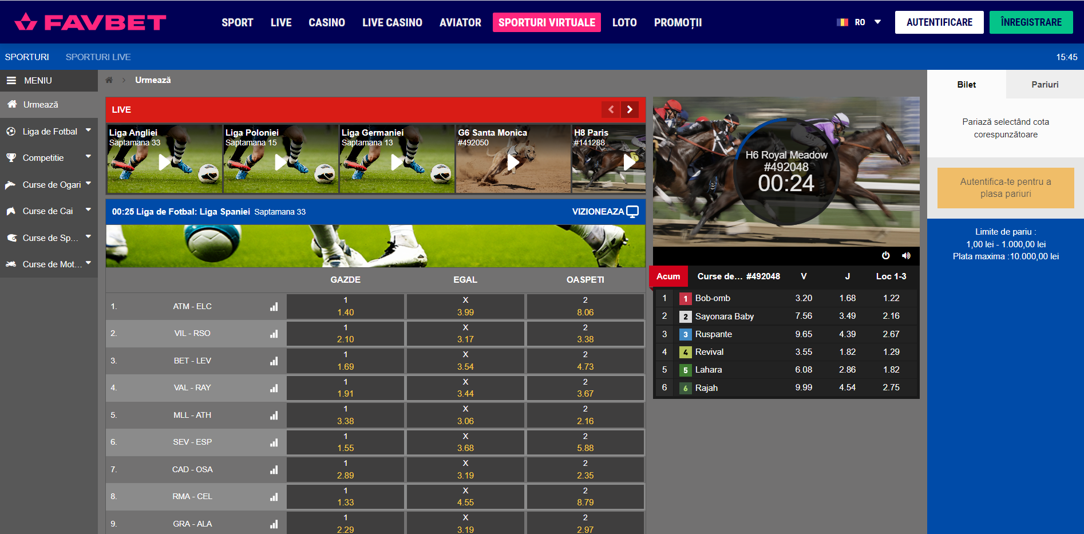Click the motorcycle Curse de Mot icon

11,264
